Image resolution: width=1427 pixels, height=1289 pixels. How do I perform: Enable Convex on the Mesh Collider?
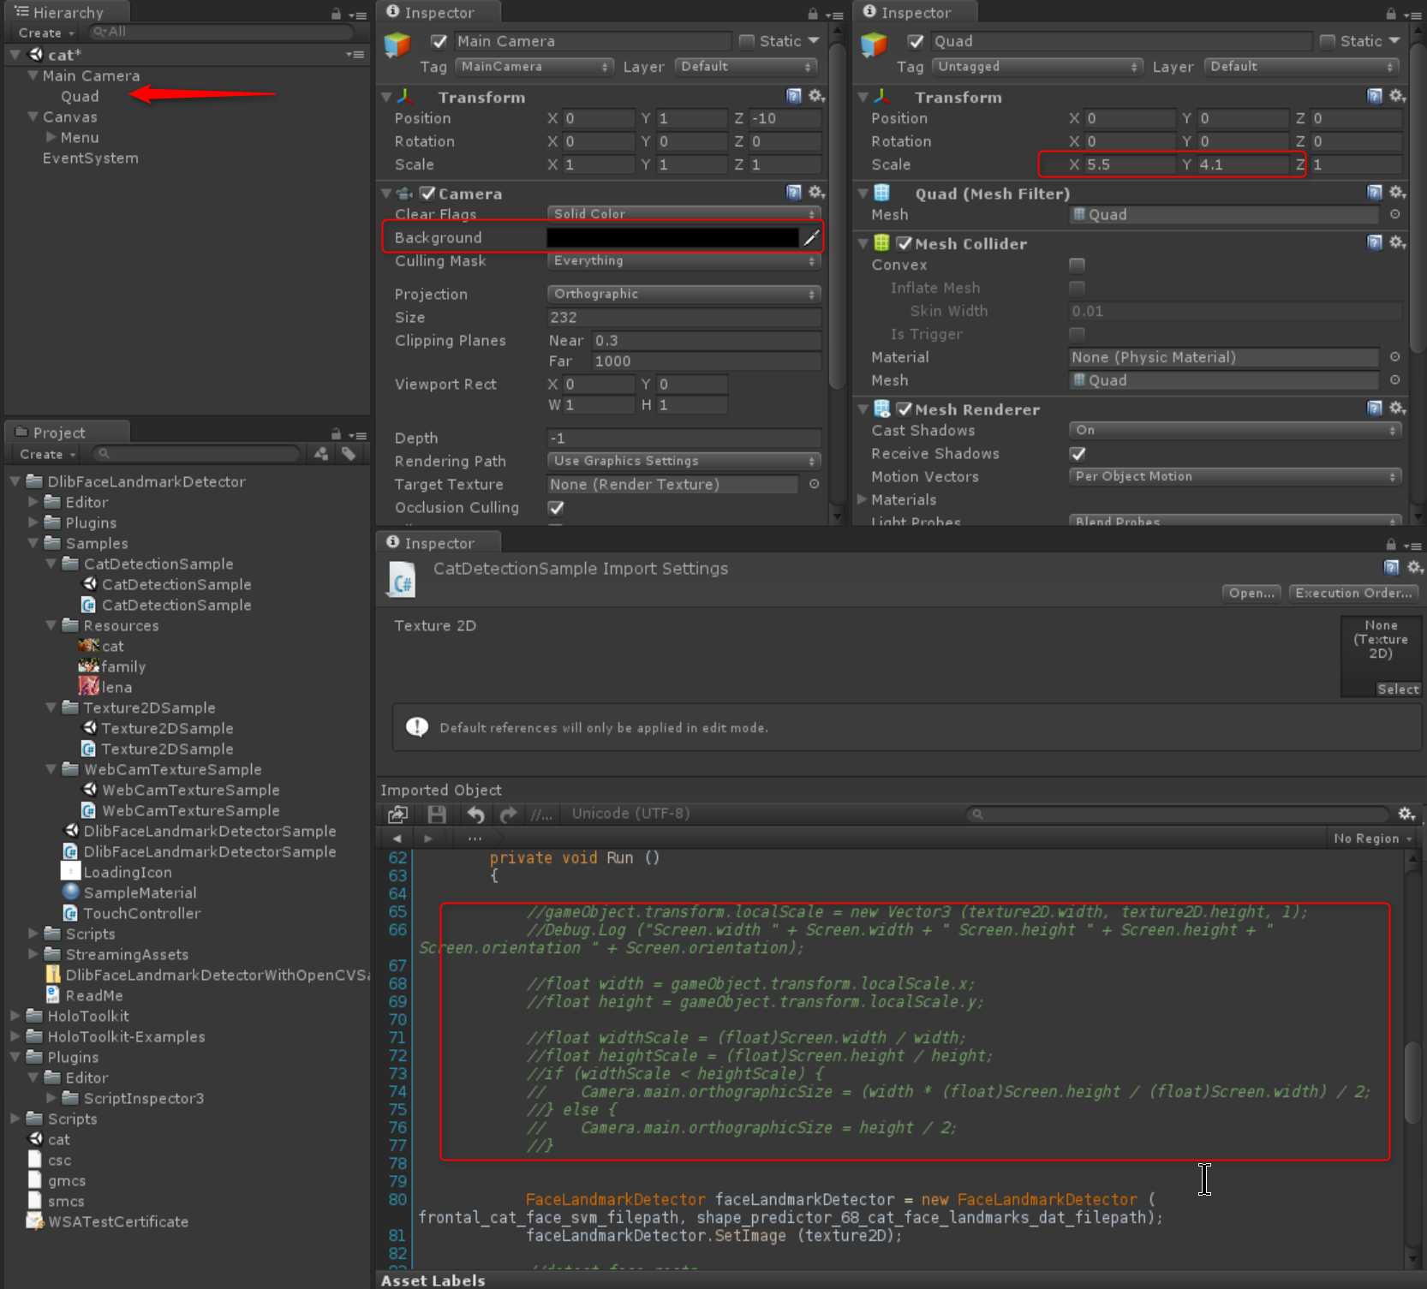click(1077, 265)
